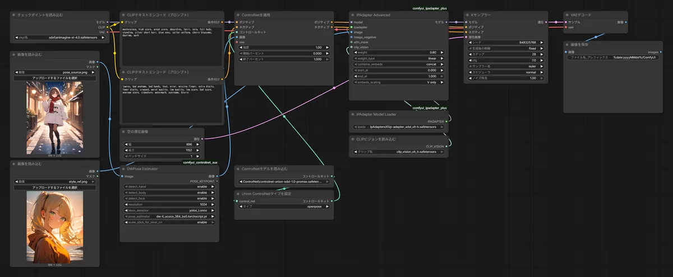673x277 pixels.
Task: Collapse the DWPose Estimator node title dot
Action: (124, 168)
